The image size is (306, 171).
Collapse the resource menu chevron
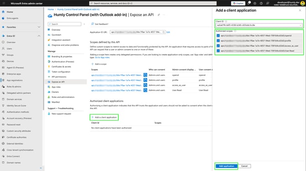coord(84,24)
